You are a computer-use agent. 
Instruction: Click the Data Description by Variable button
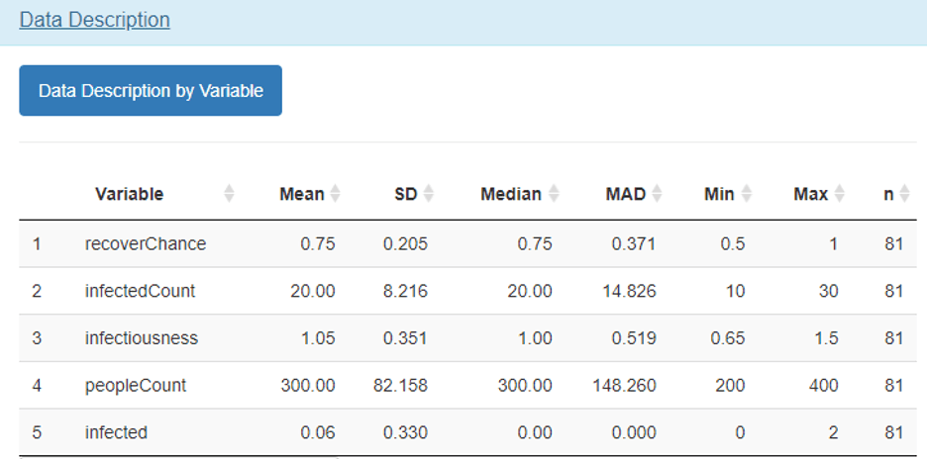tap(151, 91)
